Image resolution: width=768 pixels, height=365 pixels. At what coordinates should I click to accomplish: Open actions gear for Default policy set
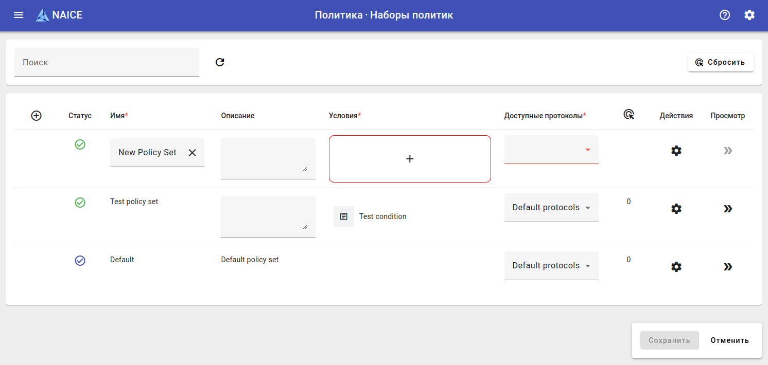click(676, 267)
